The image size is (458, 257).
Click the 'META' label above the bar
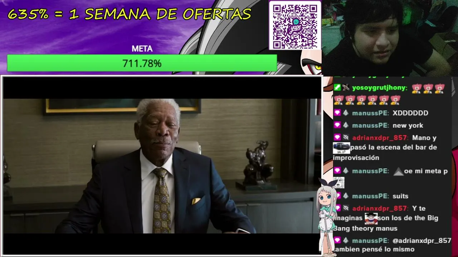(142, 49)
